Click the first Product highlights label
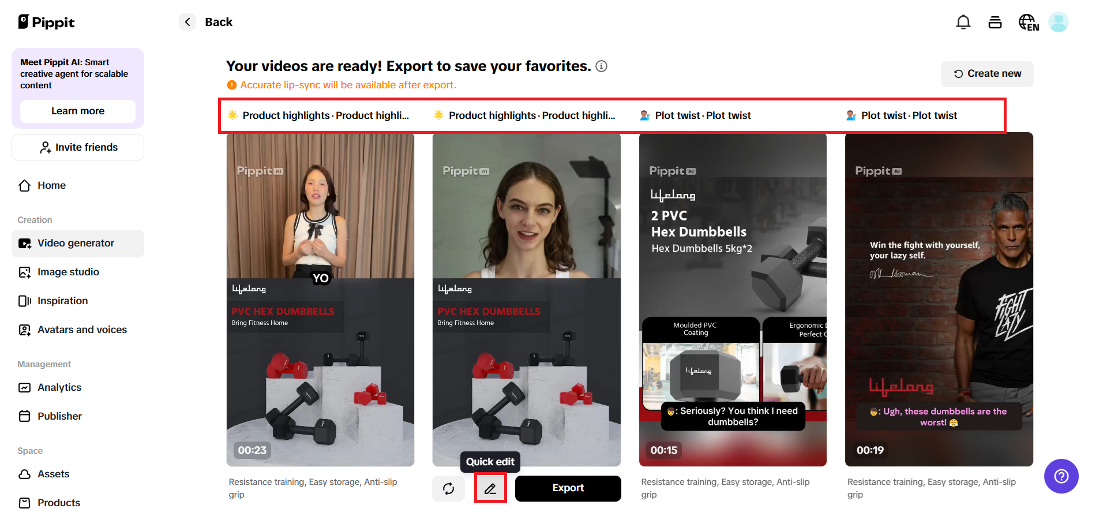 (x=319, y=115)
